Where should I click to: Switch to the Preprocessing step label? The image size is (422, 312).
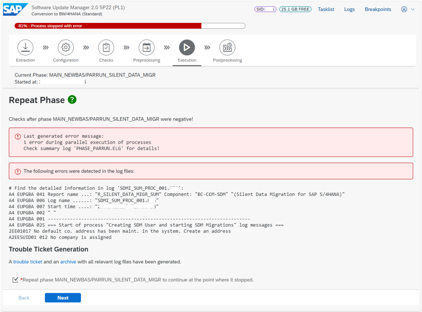tap(146, 60)
